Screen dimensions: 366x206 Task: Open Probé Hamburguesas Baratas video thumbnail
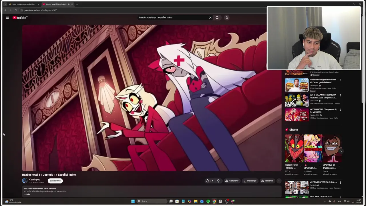297,85
